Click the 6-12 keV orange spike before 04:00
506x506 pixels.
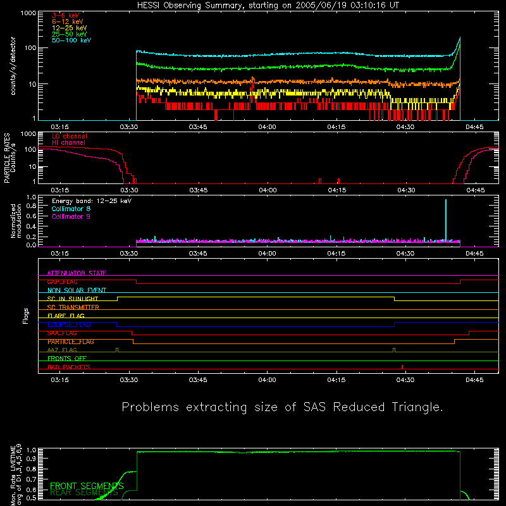pyautogui.click(x=252, y=80)
